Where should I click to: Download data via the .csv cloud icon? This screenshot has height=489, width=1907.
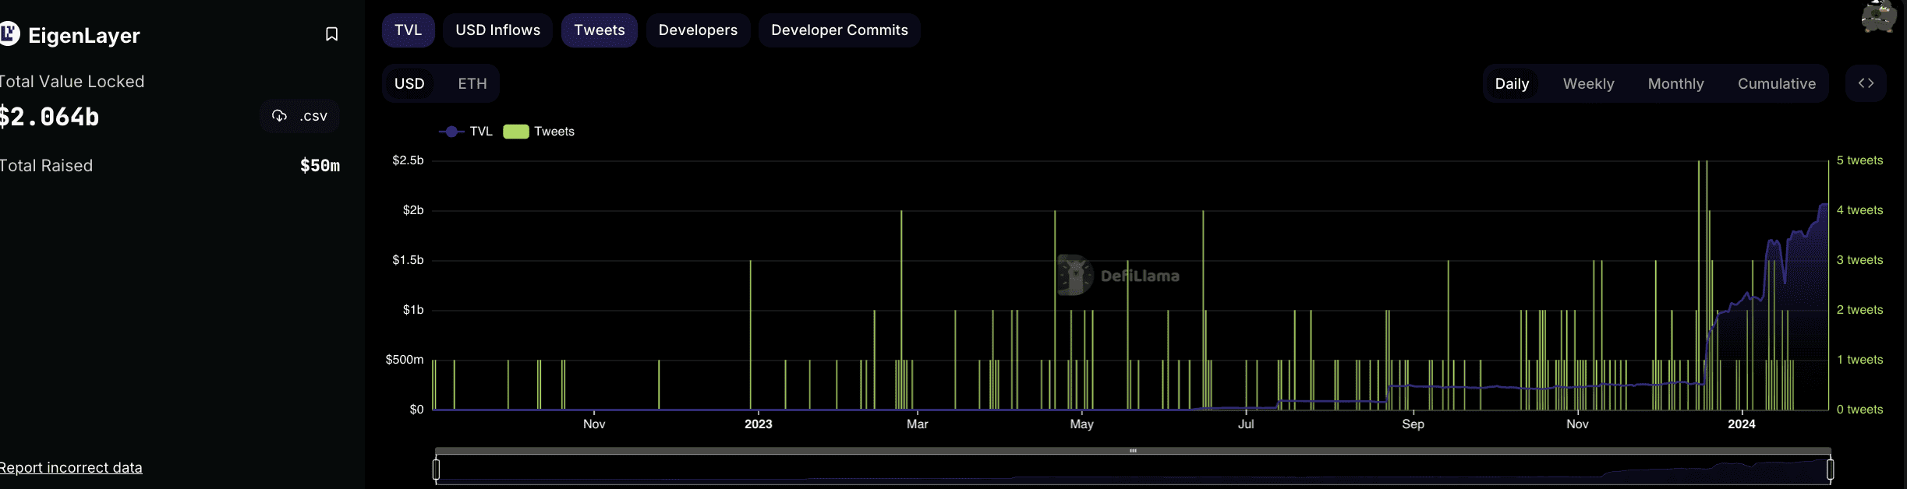279,116
